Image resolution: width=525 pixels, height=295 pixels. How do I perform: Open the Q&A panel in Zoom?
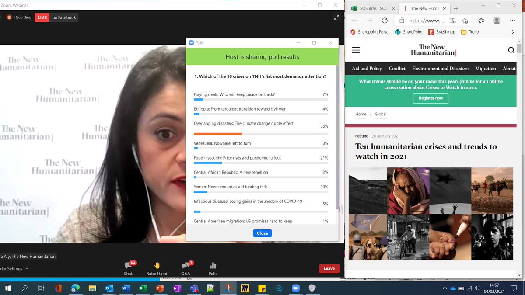point(185,268)
